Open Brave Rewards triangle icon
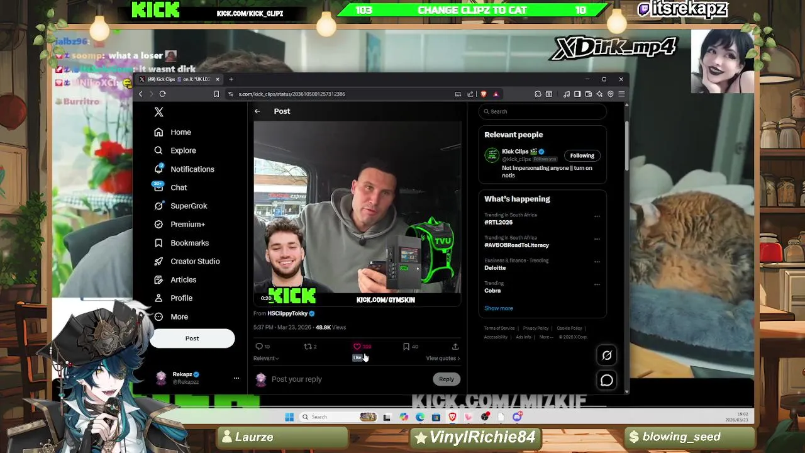805x453 pixels. pos(496,94)
